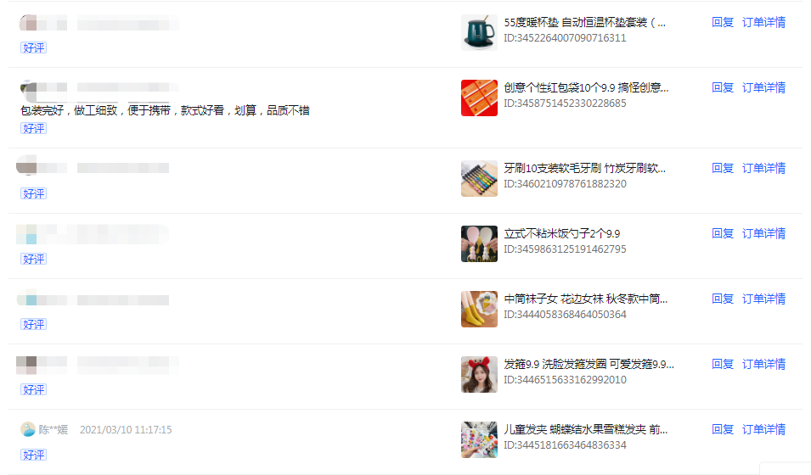Screen dimensions: 811x475
Task: View order details for 创意个性红包袋
Action: pos(763,87)
